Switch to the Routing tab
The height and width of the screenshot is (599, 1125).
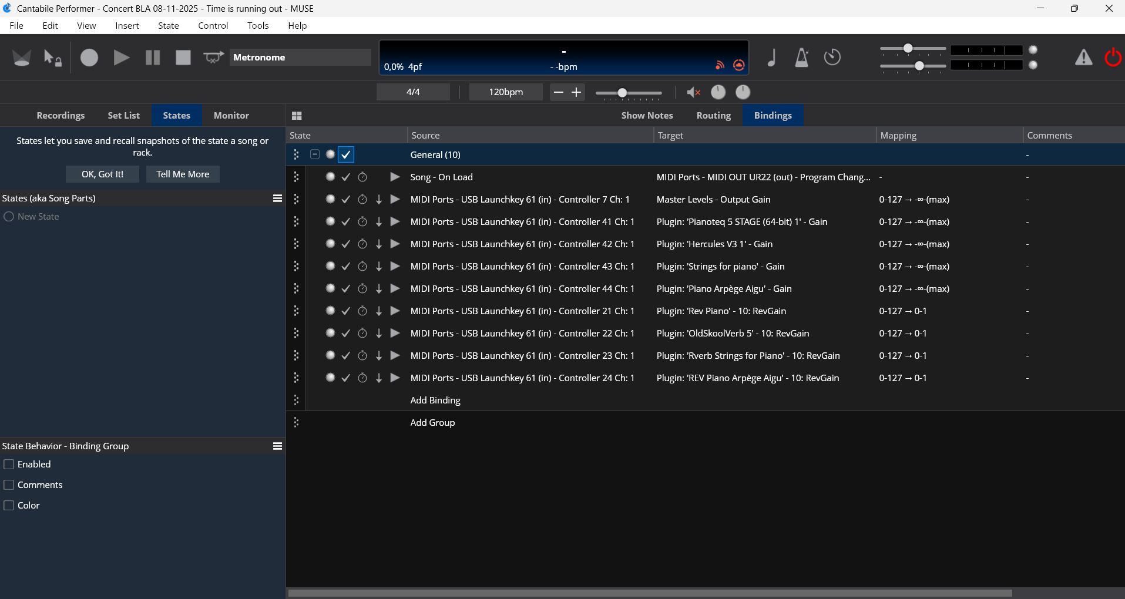[713, 116]
